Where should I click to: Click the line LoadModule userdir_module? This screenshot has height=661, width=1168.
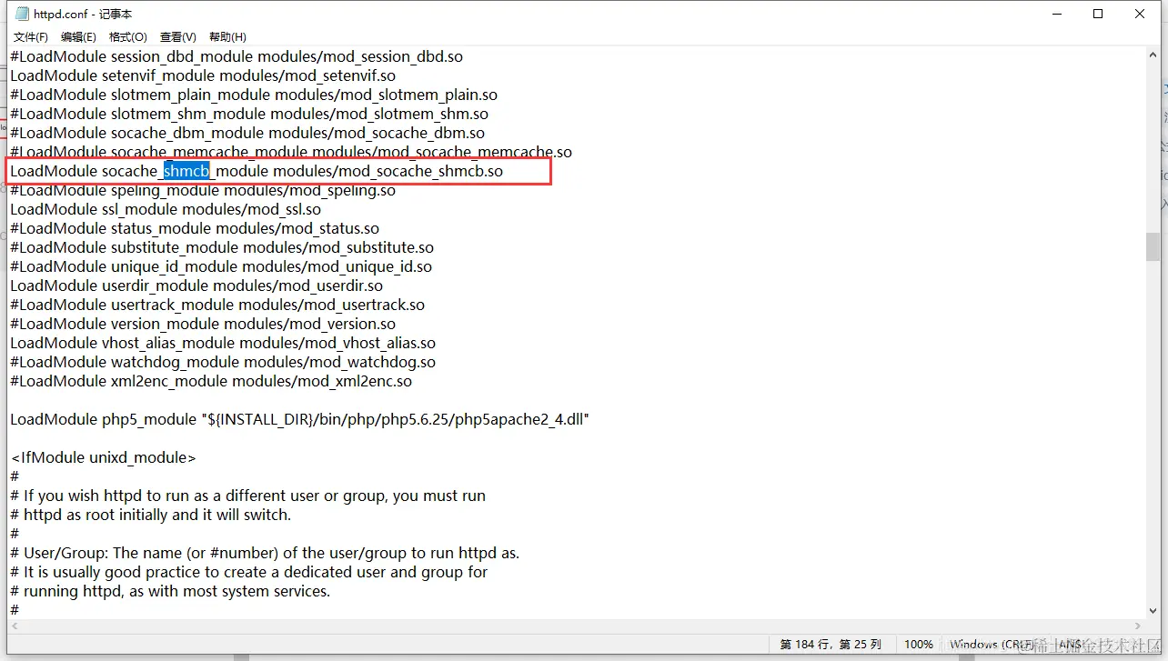196,285
